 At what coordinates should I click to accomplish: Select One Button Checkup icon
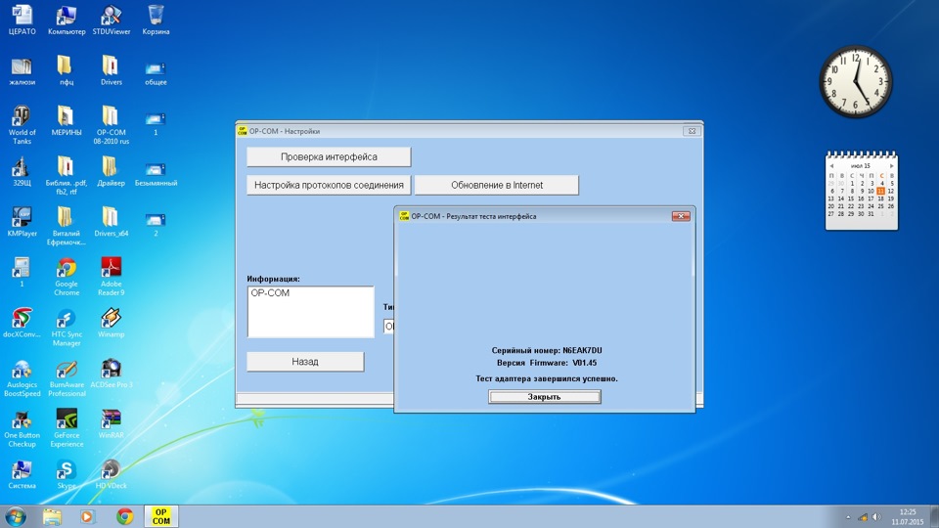[22, 428]
